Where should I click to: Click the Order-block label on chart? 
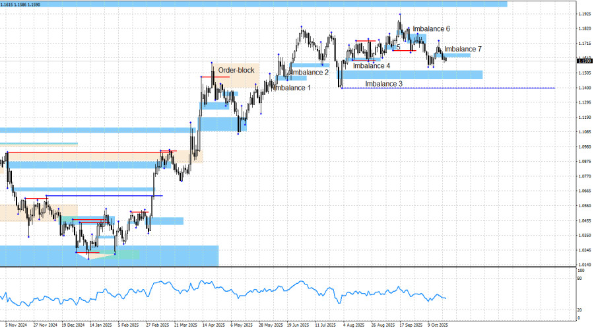pos(236,70)
